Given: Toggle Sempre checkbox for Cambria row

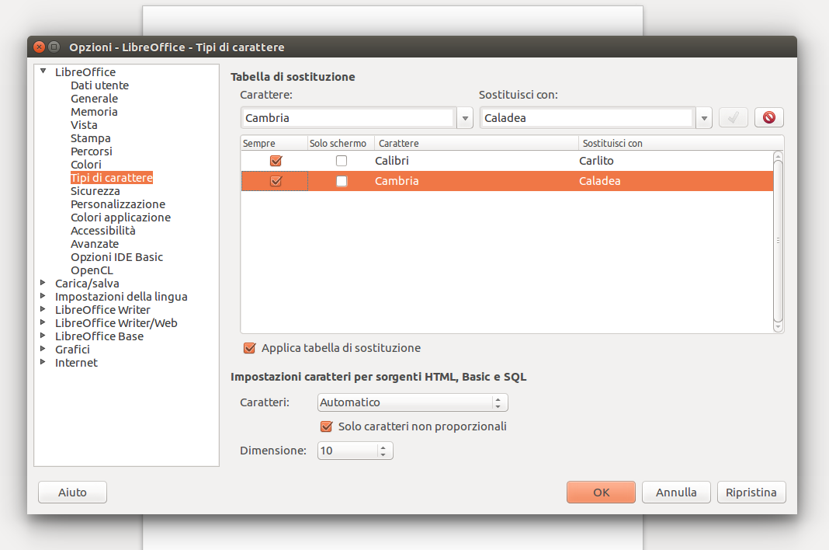Looking at the screenshot, I should pos(276,181).
